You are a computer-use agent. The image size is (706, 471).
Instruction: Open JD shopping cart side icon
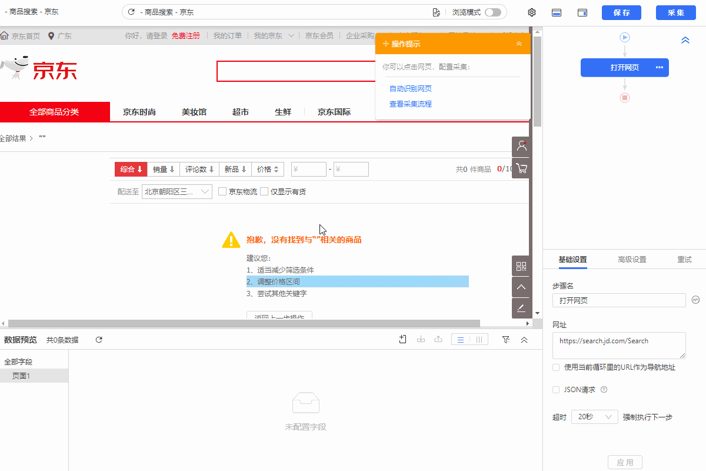point(521,168)
